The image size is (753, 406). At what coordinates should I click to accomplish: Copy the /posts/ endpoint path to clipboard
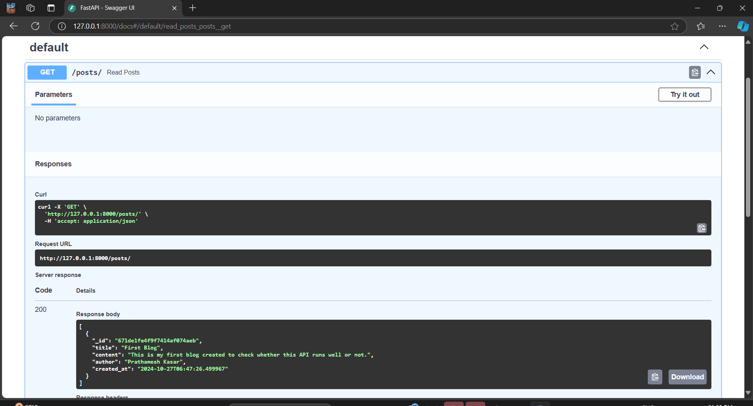pyautogui.click(x=695, y=72)
